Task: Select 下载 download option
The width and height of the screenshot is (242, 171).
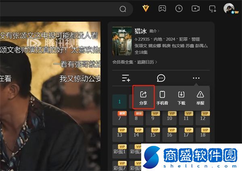Action: point(181,98)
